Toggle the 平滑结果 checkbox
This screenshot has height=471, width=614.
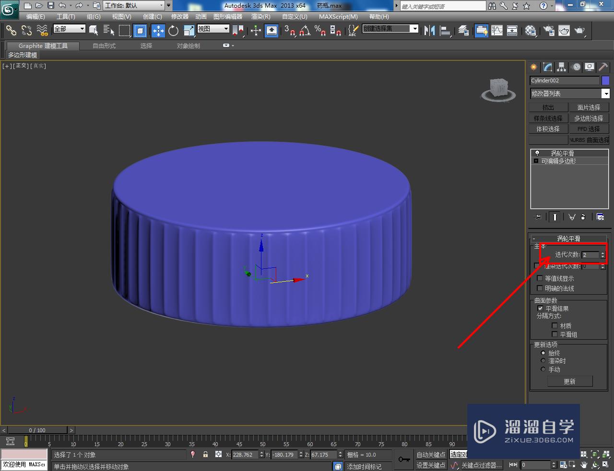point(540,309)
